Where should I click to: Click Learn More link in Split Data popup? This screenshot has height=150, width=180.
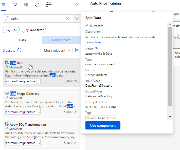click(x=93, y=42)
